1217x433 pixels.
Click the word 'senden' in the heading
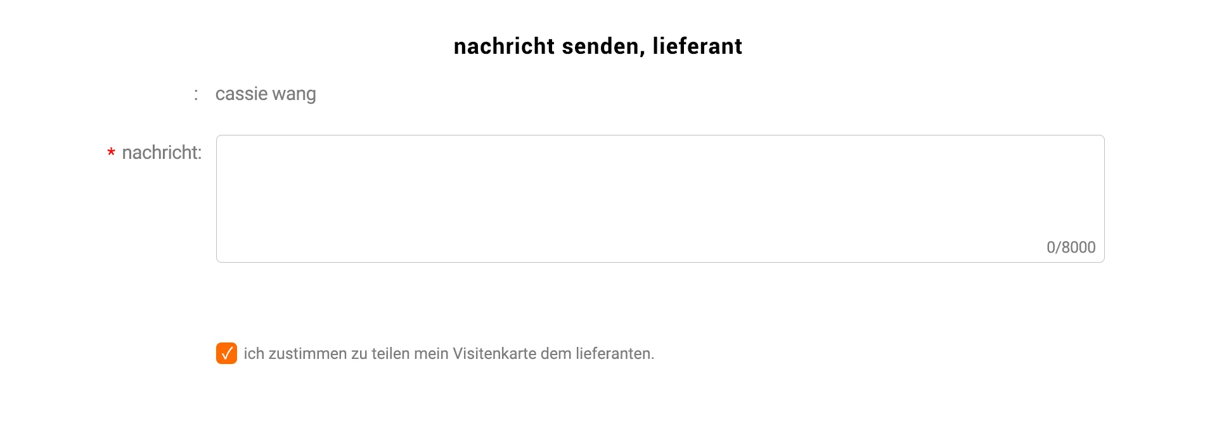click(x=603, y=46)
